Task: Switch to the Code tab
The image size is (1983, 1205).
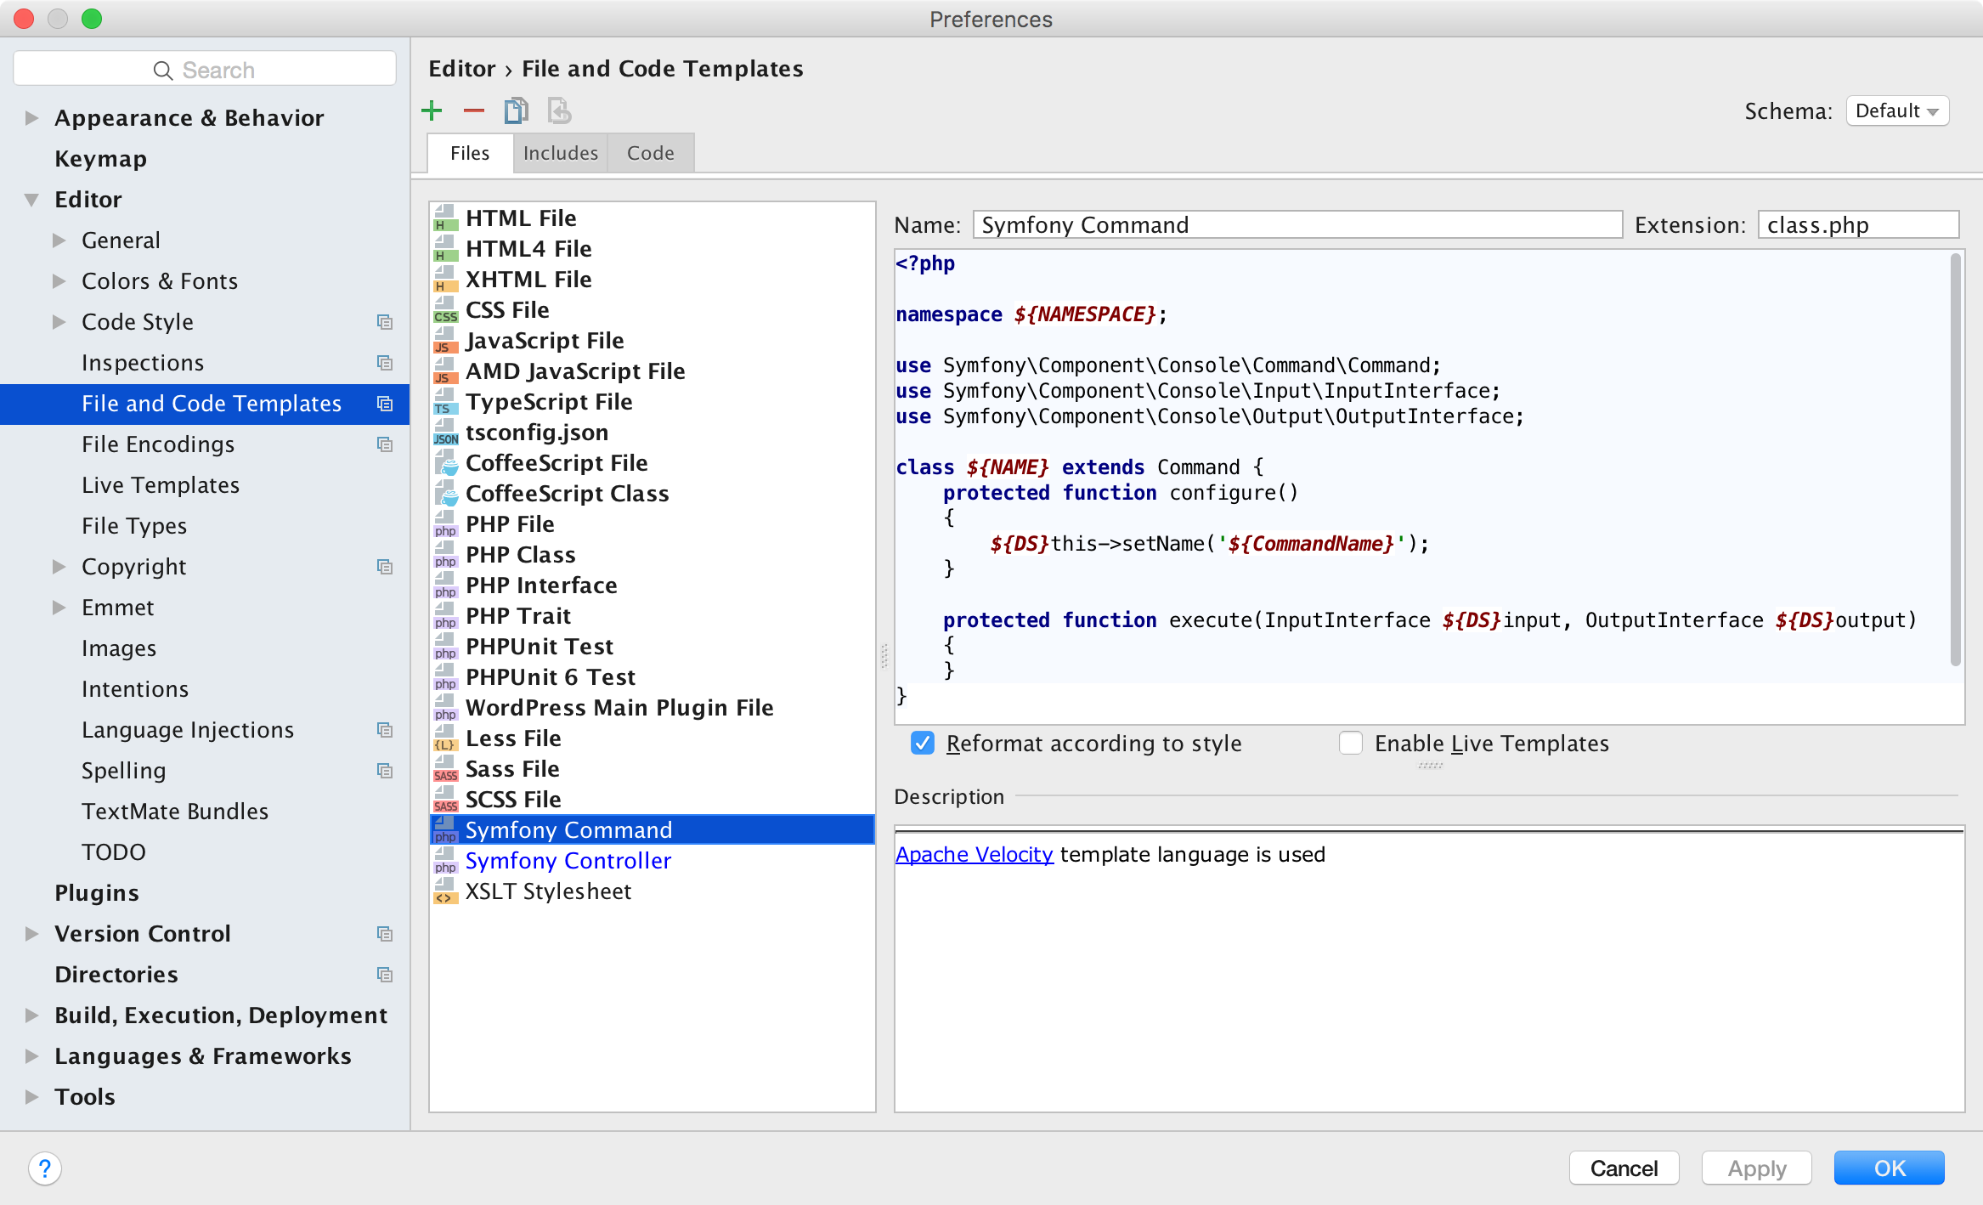Action: 650,153
